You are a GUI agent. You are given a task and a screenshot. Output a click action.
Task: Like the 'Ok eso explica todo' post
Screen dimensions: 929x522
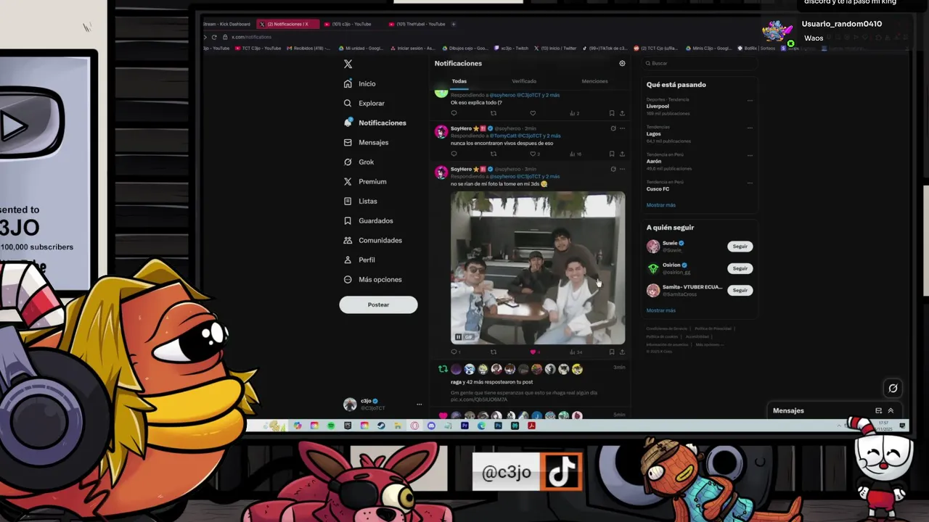click(533, 113)
